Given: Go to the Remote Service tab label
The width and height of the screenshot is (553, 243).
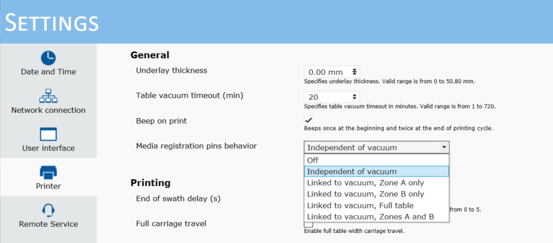Looking at the screenshot, I should point(48,225).
